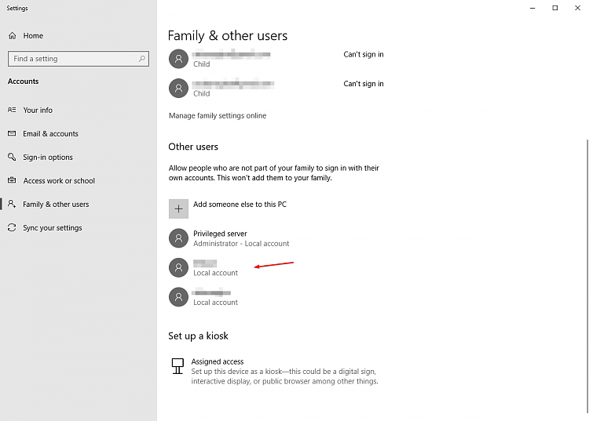Open the Manage family settings online link

click(218, 115)
